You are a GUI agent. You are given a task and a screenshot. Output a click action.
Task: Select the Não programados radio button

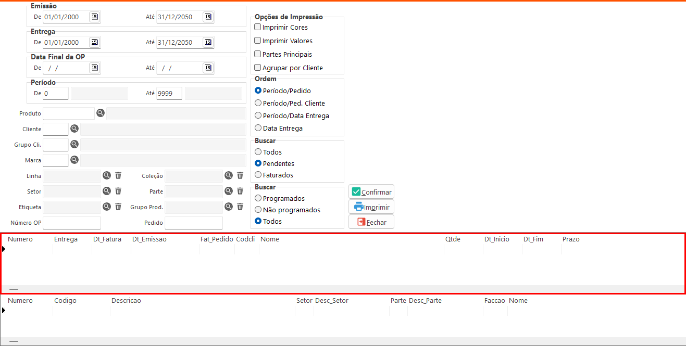coord(258,210)
